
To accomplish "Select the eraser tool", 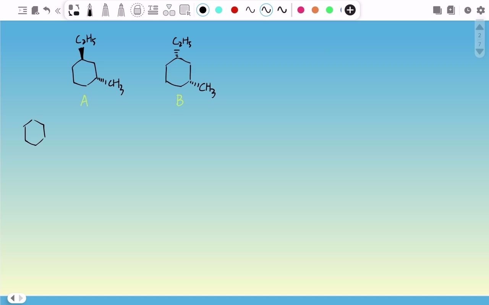I will [x=137, y=10].
